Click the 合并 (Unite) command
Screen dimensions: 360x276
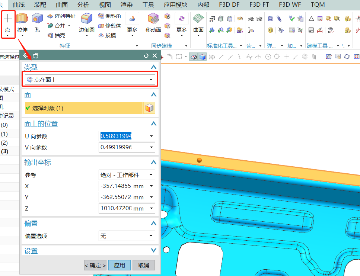pos(57,26)
